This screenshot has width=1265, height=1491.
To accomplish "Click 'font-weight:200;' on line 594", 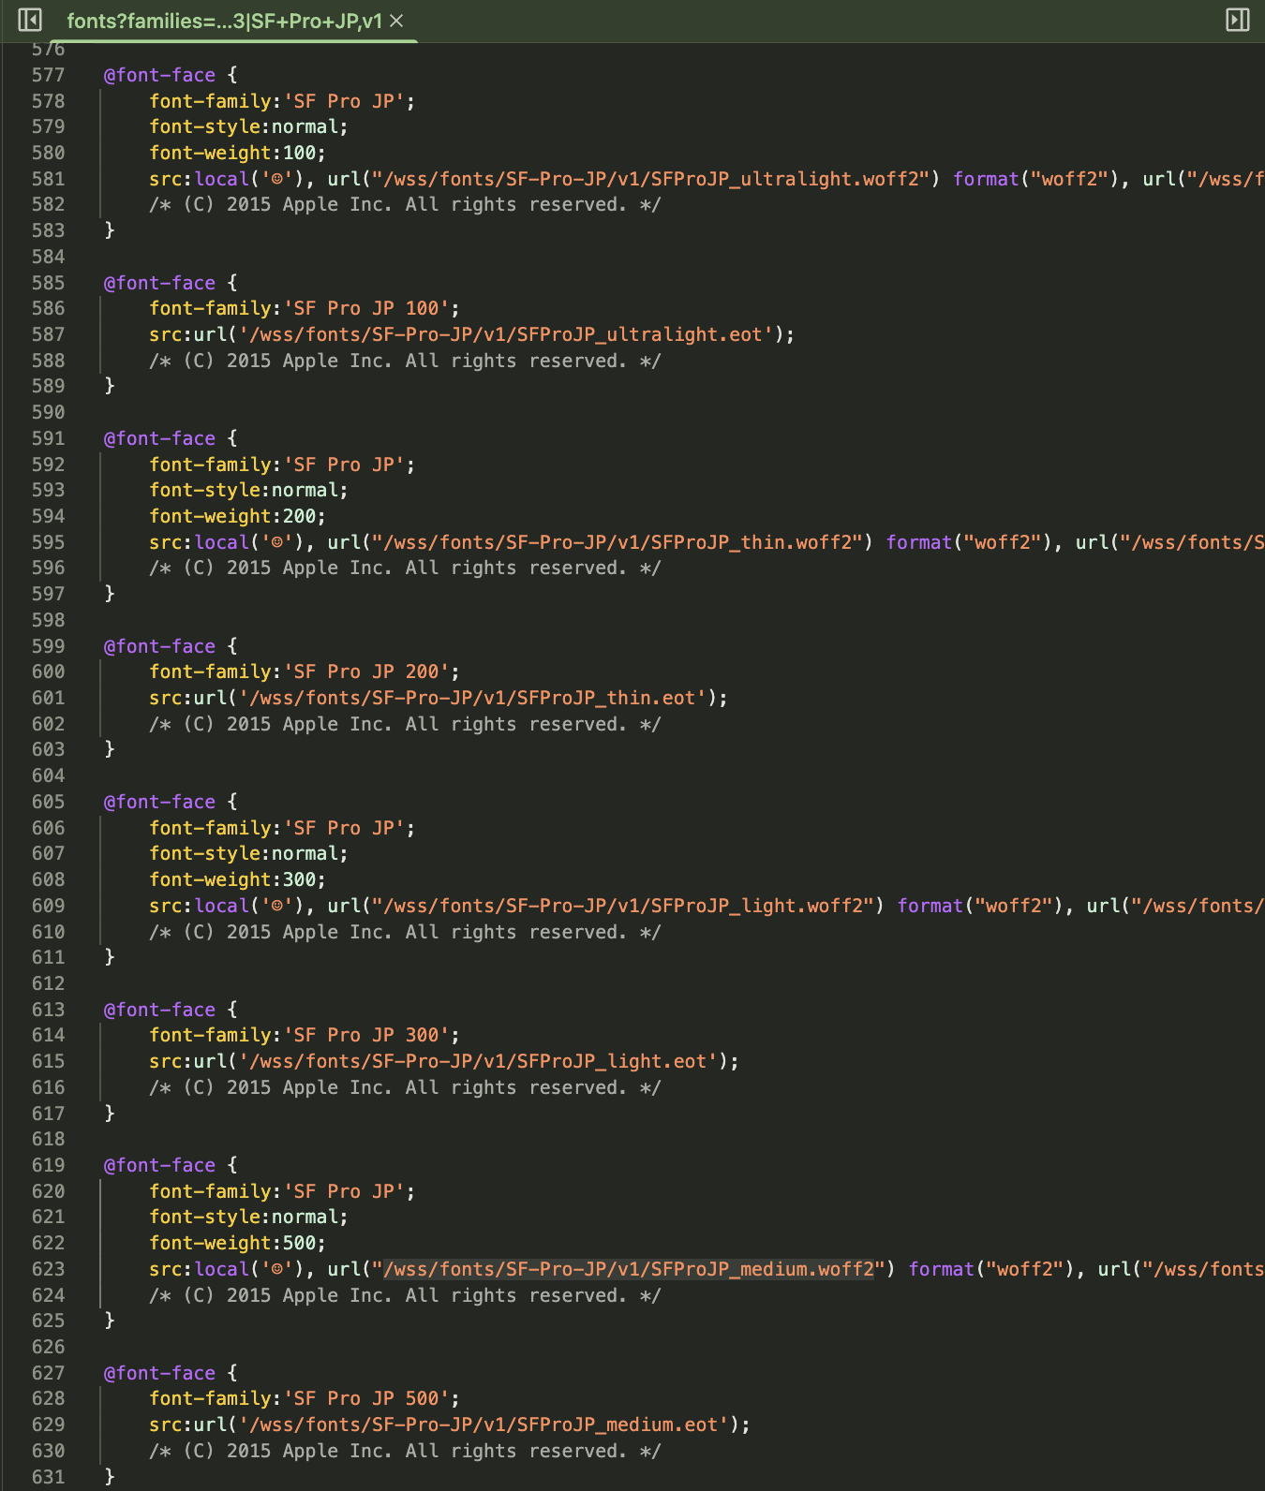I will tap(237, 516).
